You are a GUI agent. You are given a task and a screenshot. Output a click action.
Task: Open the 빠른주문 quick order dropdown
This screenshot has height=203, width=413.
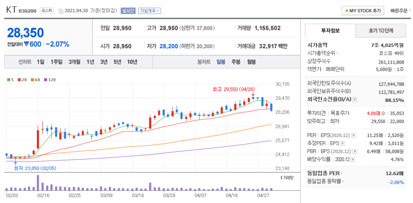pos(401,11)
